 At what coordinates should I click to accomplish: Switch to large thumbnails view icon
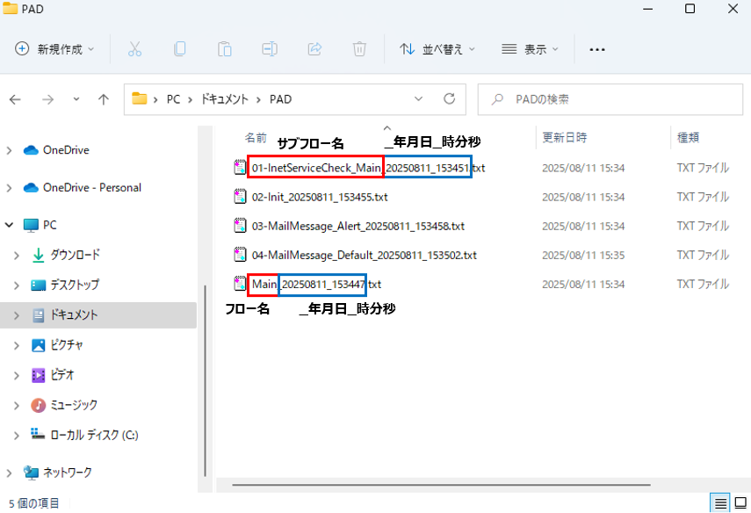tap(741, 503)
